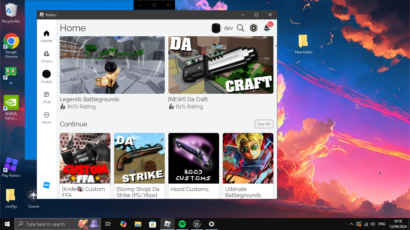Image resolution: width=410 pixels, height=230 pixels.
Task: Click the "80% Rating" text
Action: coord(81,107)
